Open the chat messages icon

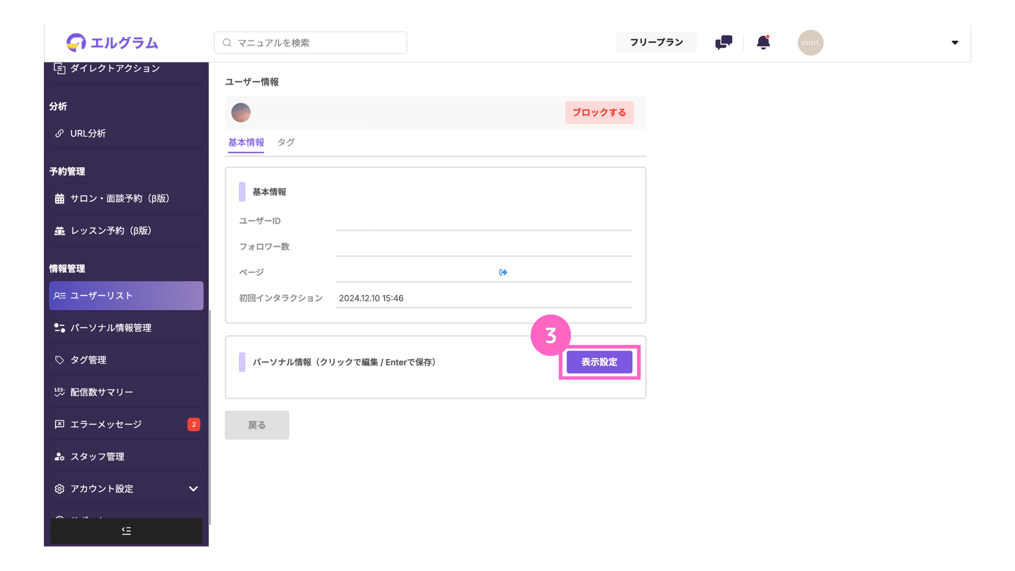tap(724, 42)
